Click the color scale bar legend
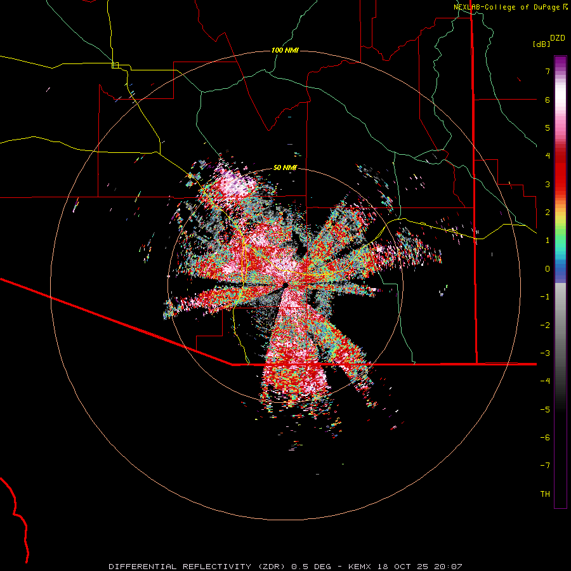571x571 pixels. tap(560, 282)
